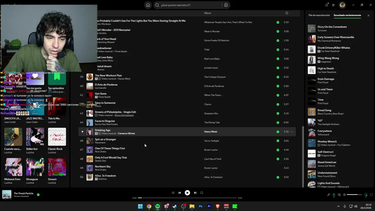Viewport: 375px width, 211px height.
Task: Open the Midwest Emo playlist cover
Action: [x=13, y=167]
